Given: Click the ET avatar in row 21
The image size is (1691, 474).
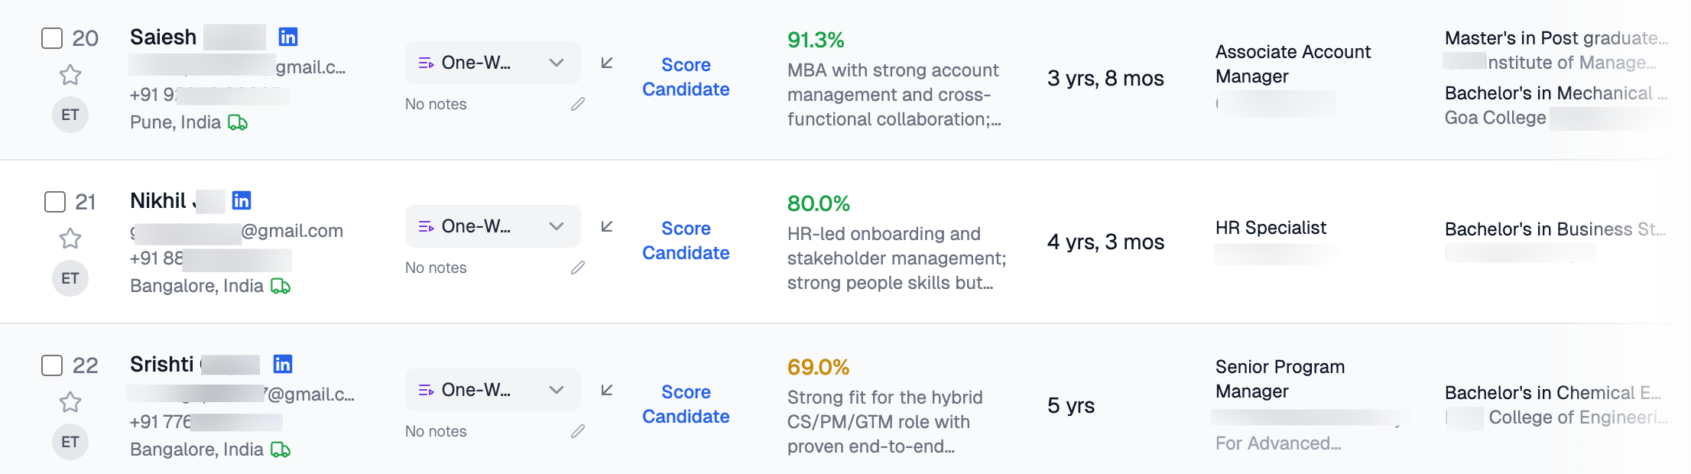Looking at the screenshot, I should coord(70,278).
